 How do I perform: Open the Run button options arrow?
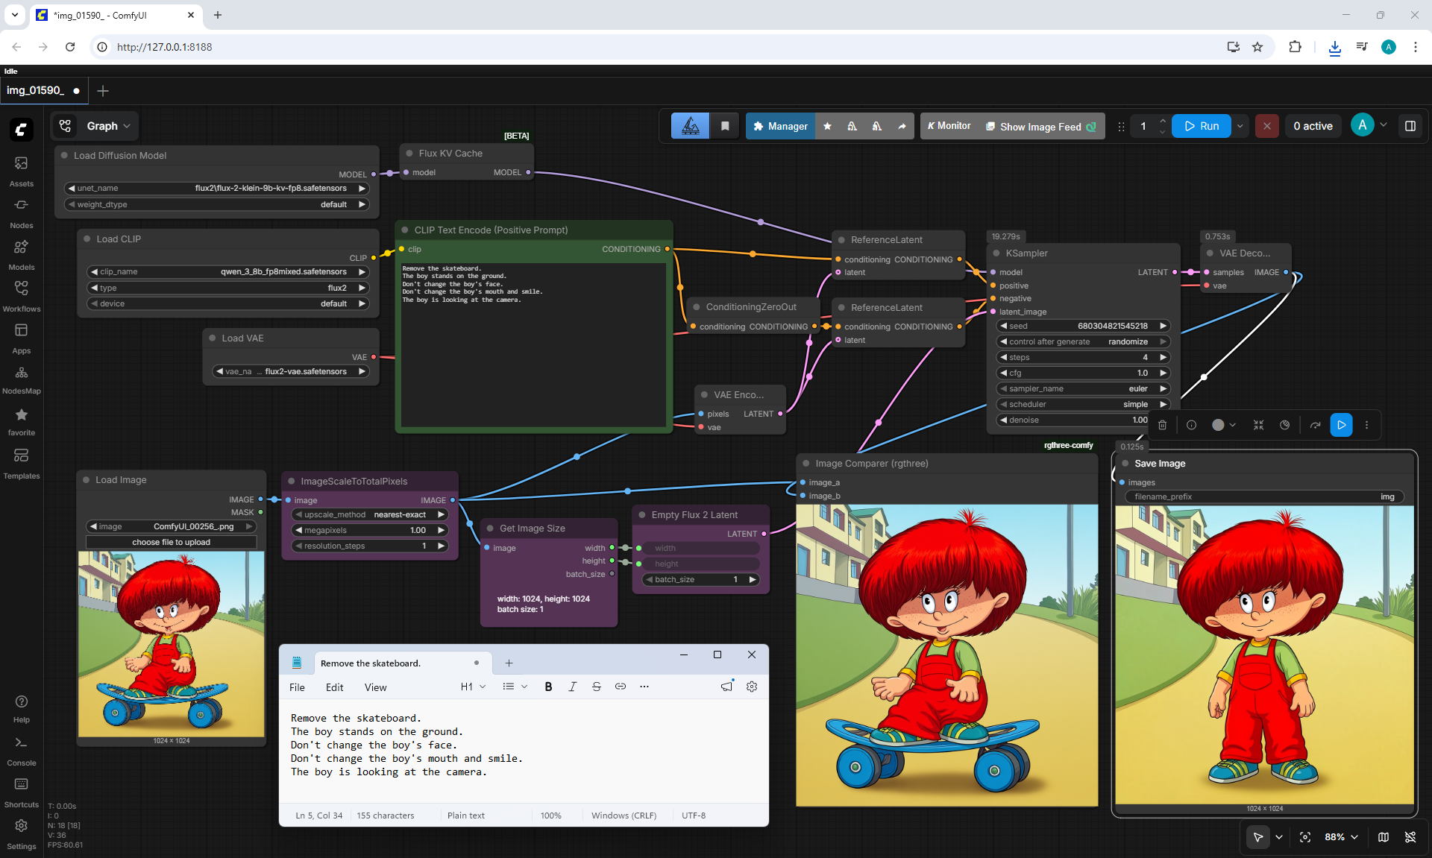point(1240,126)
